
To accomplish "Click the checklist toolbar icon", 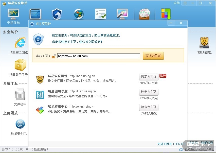I will pos(101,14).
